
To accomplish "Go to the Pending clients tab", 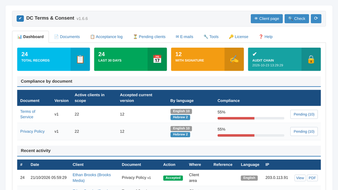I will pyautogui.click(x=149, y=37).
